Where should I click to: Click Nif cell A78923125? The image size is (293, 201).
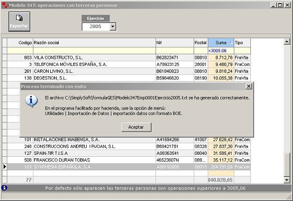click(x=175, y=64)
